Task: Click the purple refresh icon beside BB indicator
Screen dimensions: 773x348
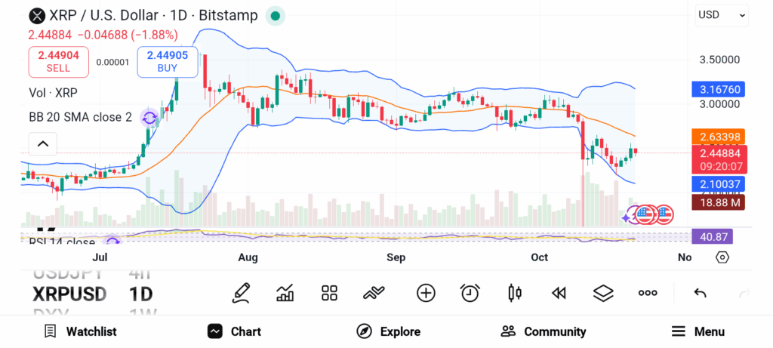Action: click(149, 117)
